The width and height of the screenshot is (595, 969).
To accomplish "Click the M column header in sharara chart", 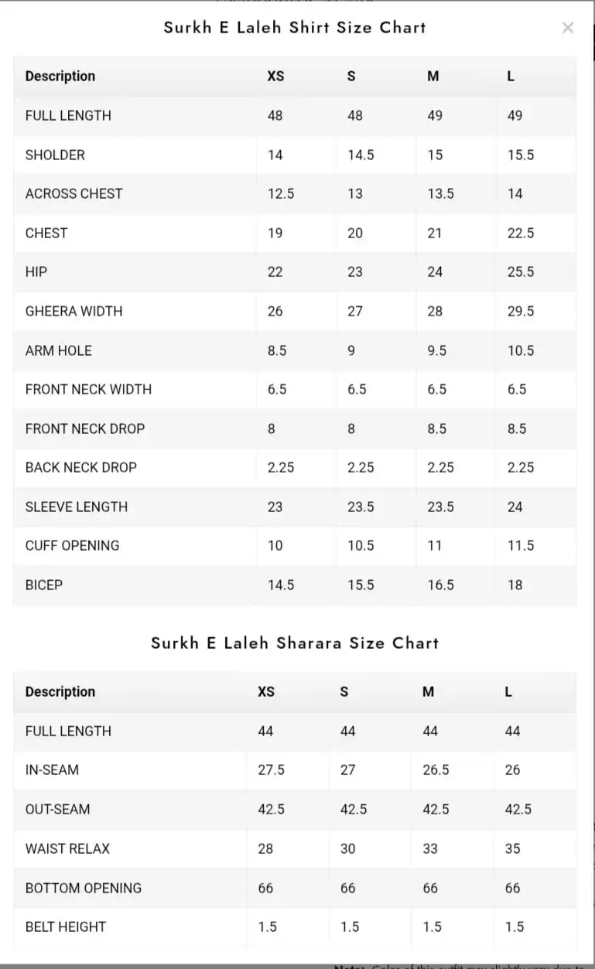I will coord(428,691).
